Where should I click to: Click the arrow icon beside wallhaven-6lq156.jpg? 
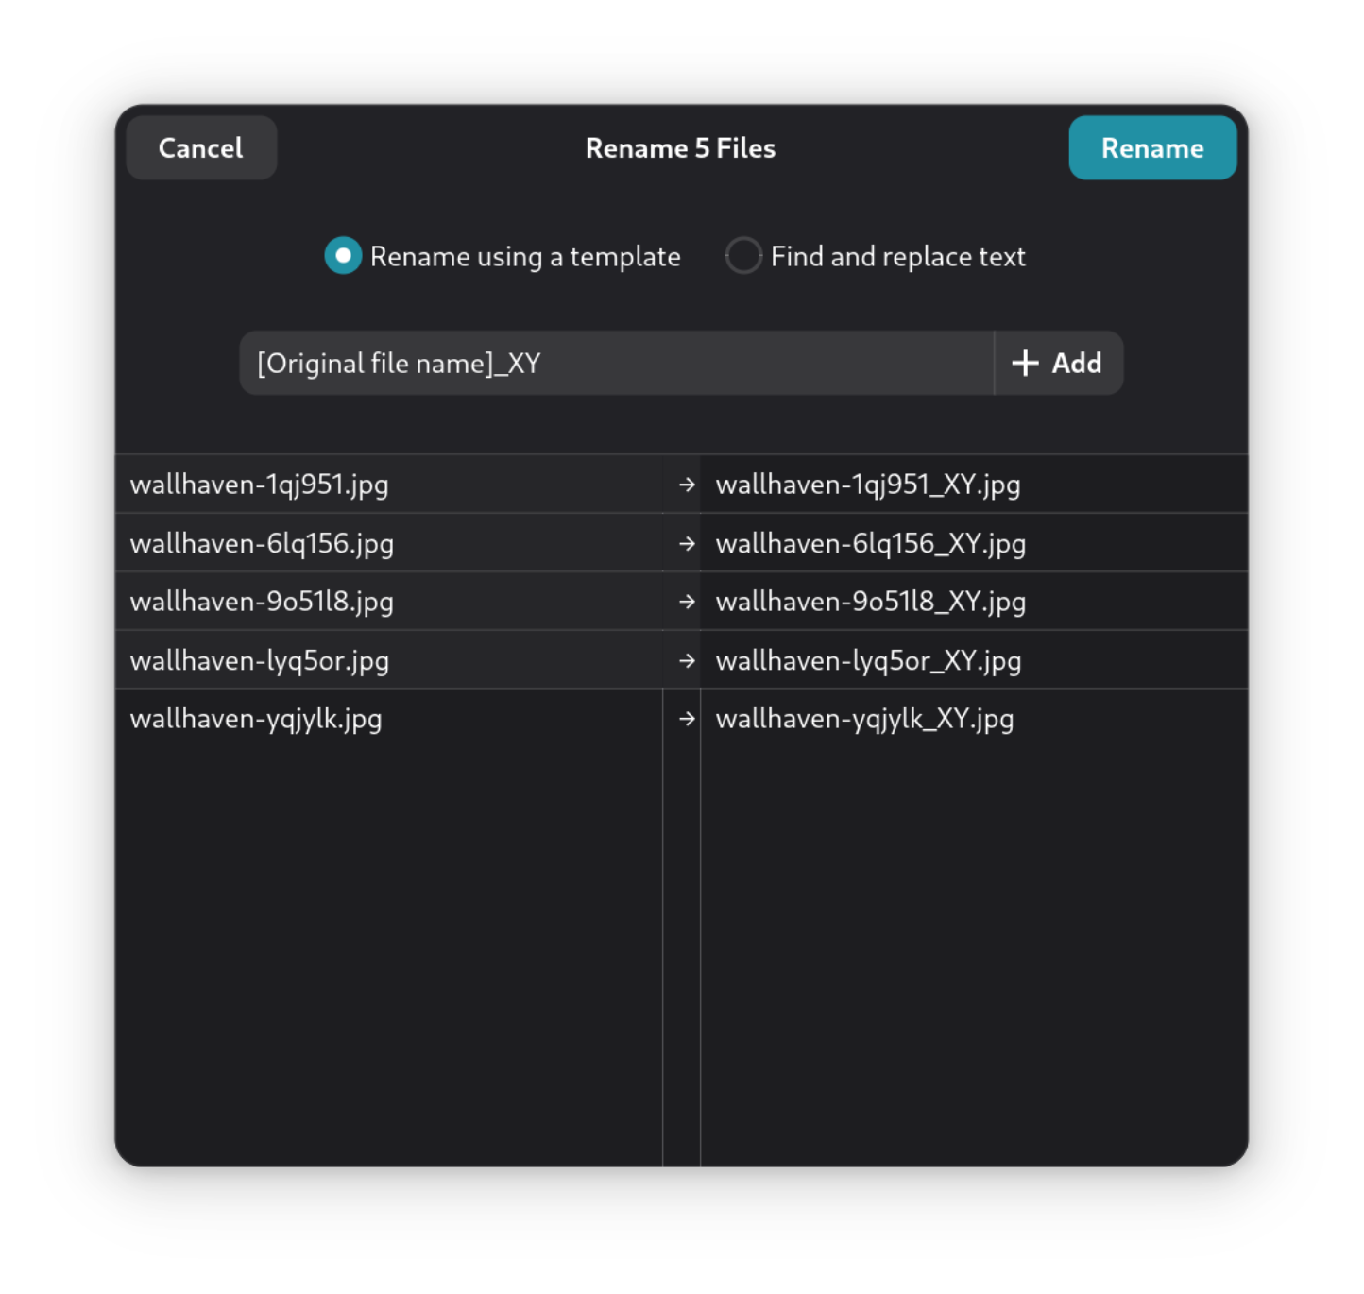pos(687,543)
